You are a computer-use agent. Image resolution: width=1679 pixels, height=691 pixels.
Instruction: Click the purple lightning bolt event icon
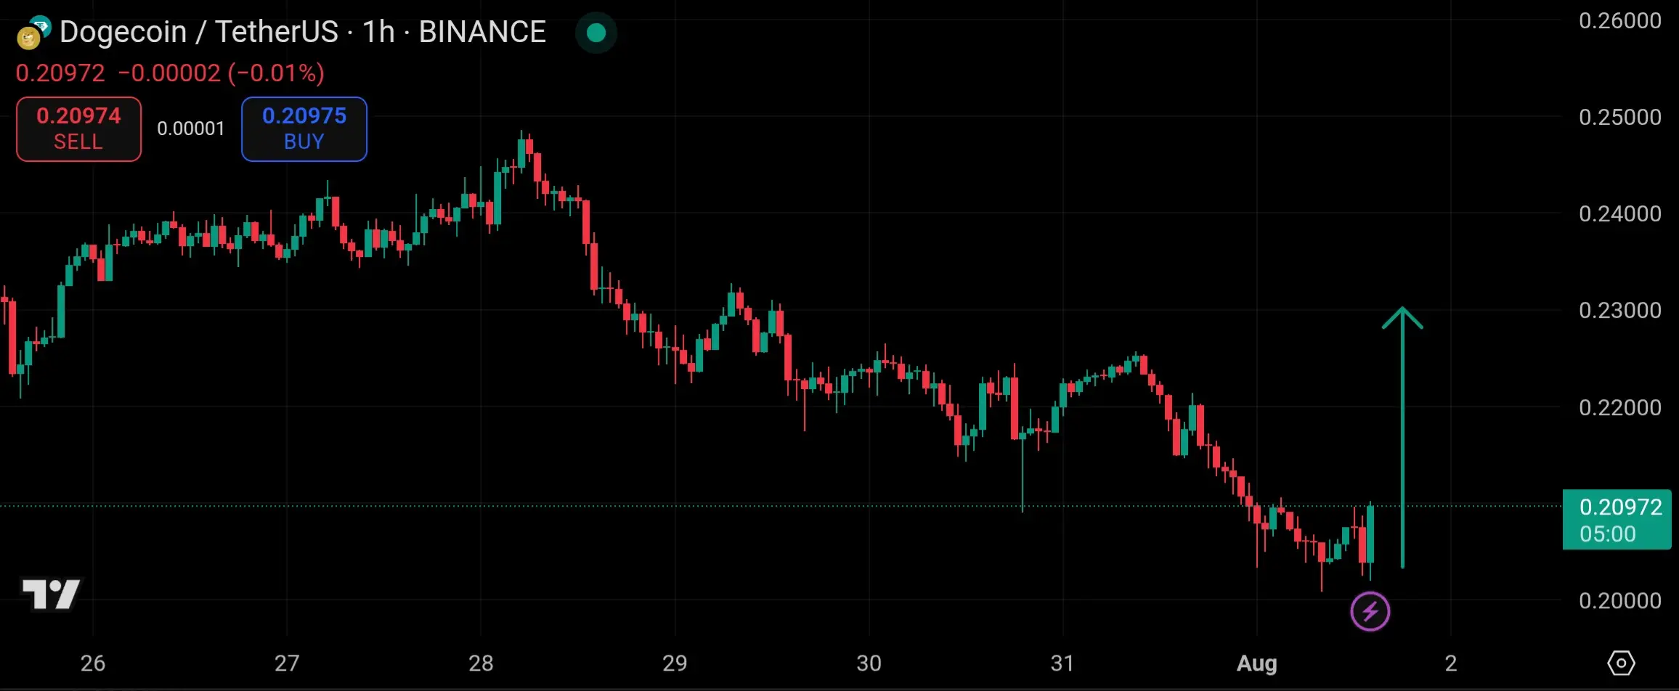[x=1370, y=611]
